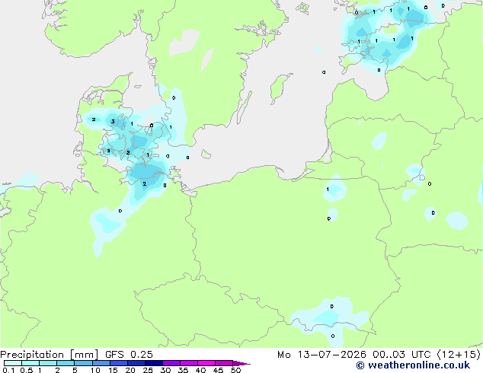Click the legend label '50'
This screenshot has height=373, width=483.
(x=235, y=370)
